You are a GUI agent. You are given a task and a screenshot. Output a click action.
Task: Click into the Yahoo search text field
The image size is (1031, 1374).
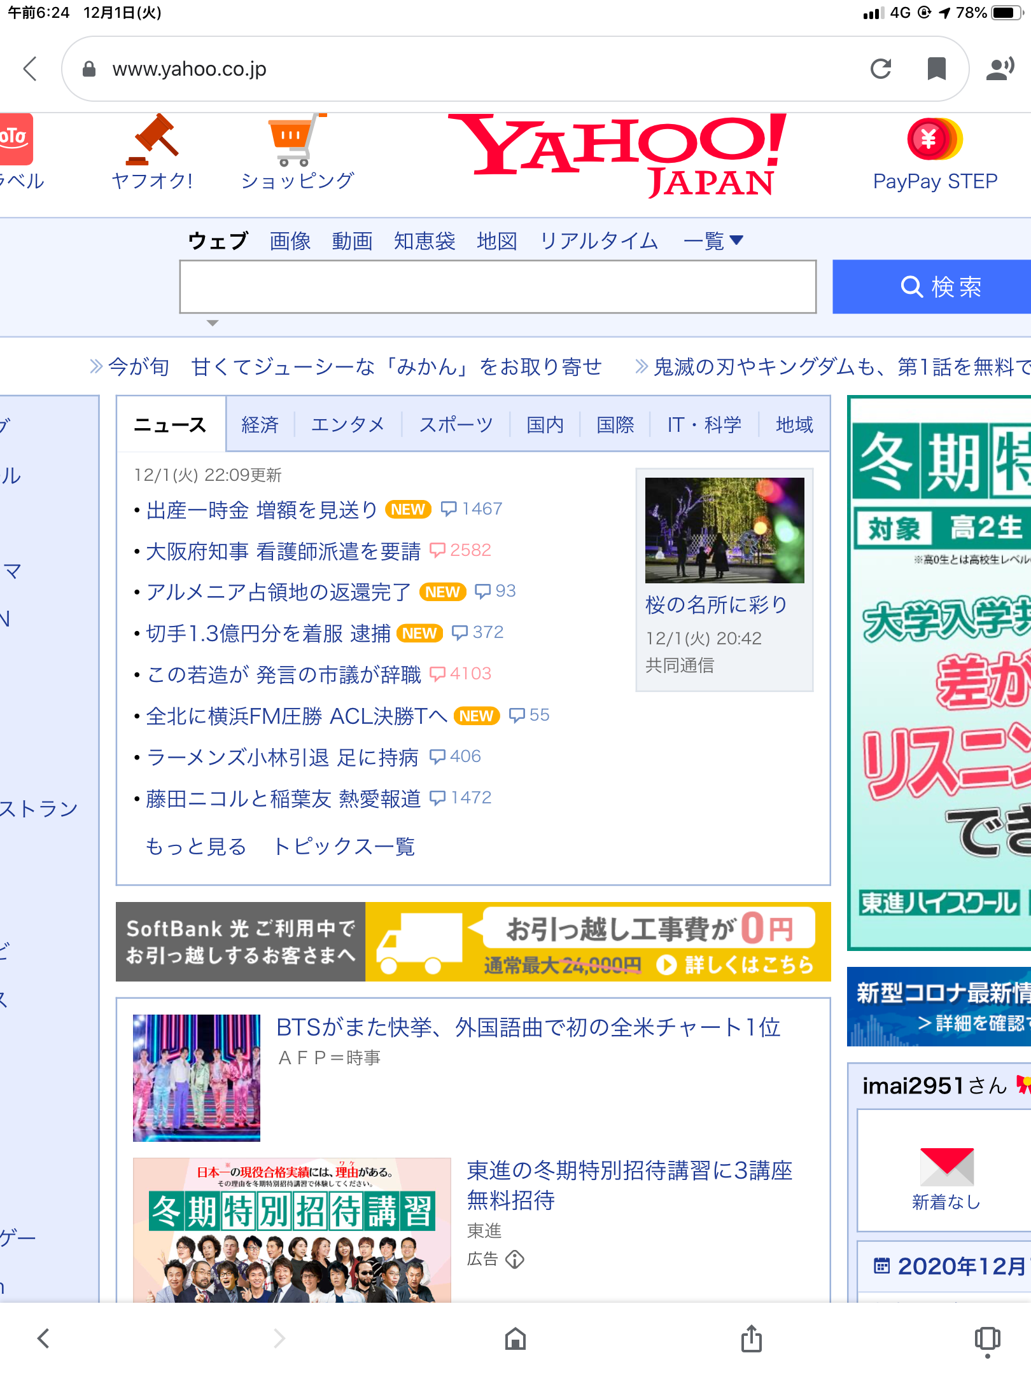pos(498,287)
